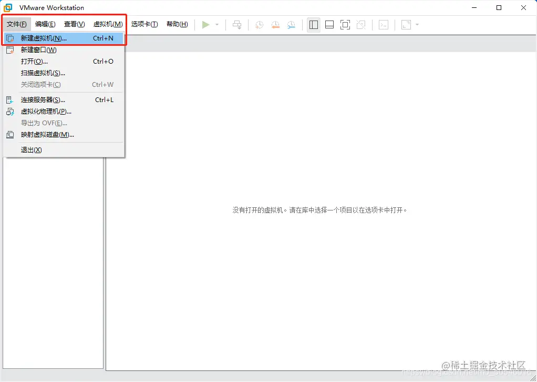Open the 文件(F) menu
537x382 pixels.
pos(17,24)
